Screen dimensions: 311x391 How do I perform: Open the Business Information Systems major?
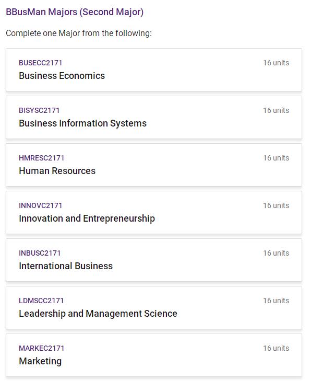pos(154,118)
